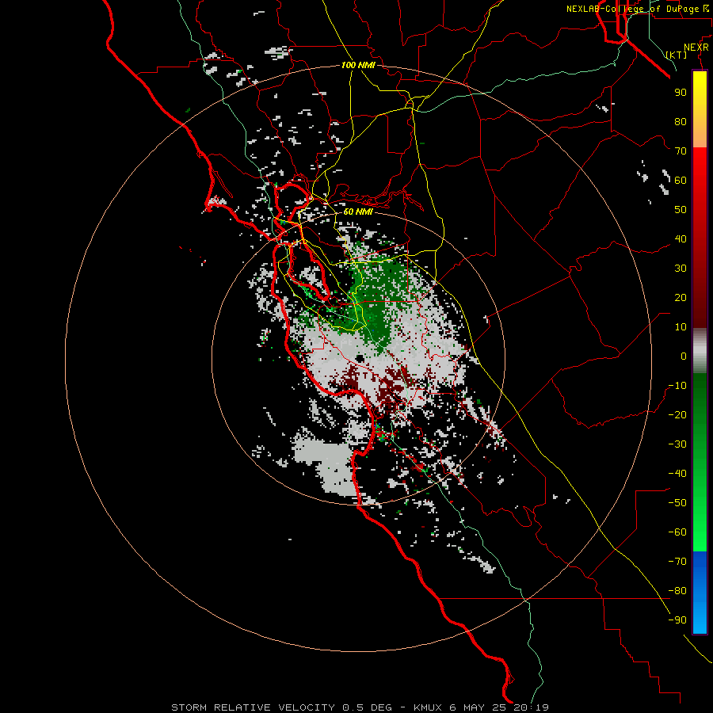This screenshot has width=713, height=713.
Task: Click the black radar site dot at map center
Action: [359, 359]
